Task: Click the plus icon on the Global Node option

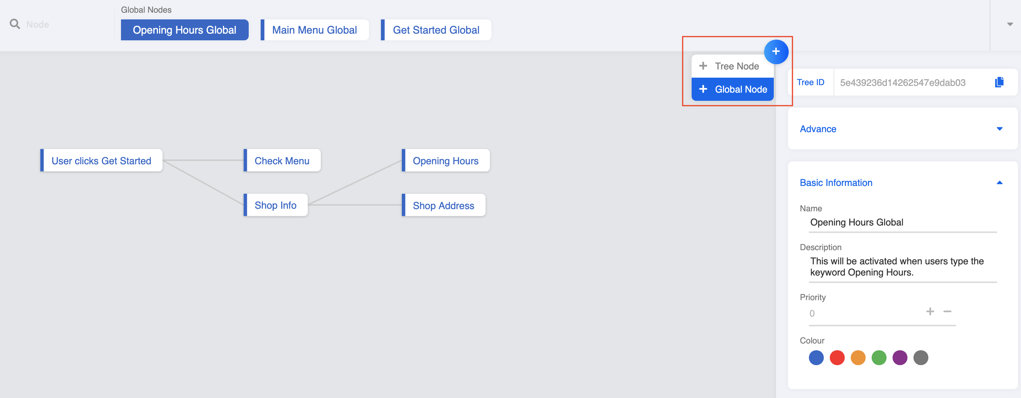Action: click(x=703, y=89)
